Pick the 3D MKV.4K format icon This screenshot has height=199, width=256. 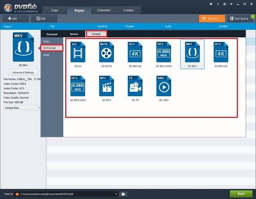pos(135,52)
